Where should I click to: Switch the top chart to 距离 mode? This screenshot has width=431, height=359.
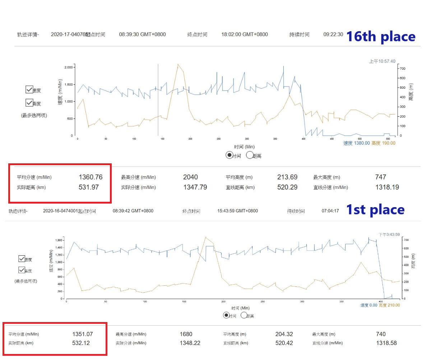click(250, 155)
